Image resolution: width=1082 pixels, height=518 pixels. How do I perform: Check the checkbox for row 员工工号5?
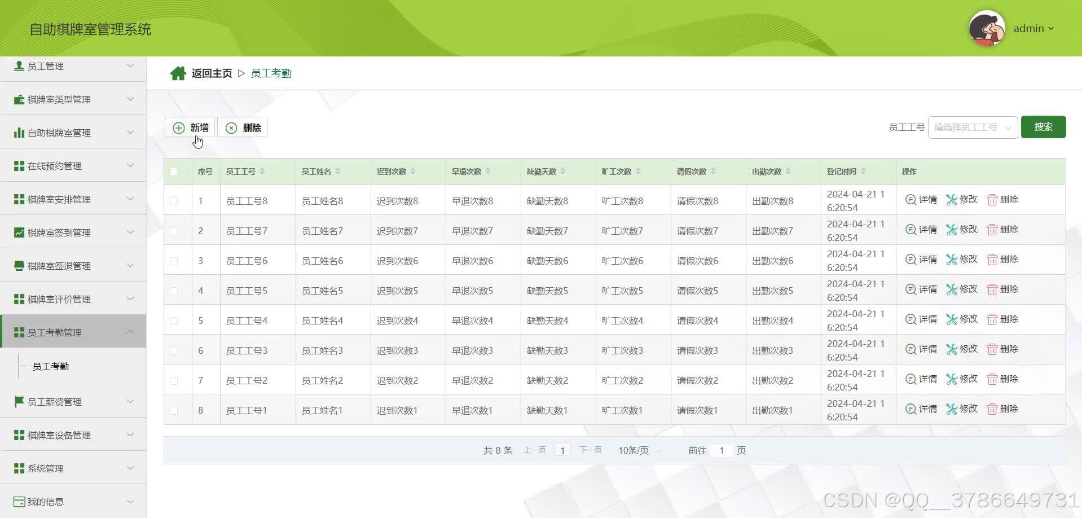174,291
